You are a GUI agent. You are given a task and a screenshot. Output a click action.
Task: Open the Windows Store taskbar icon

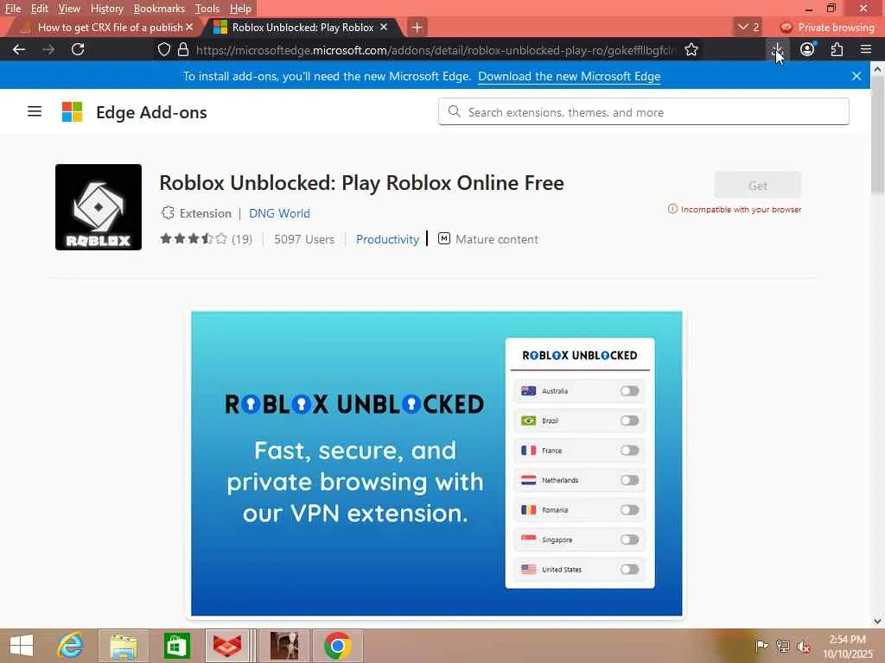pyautogui.click(x=176, y=646)
